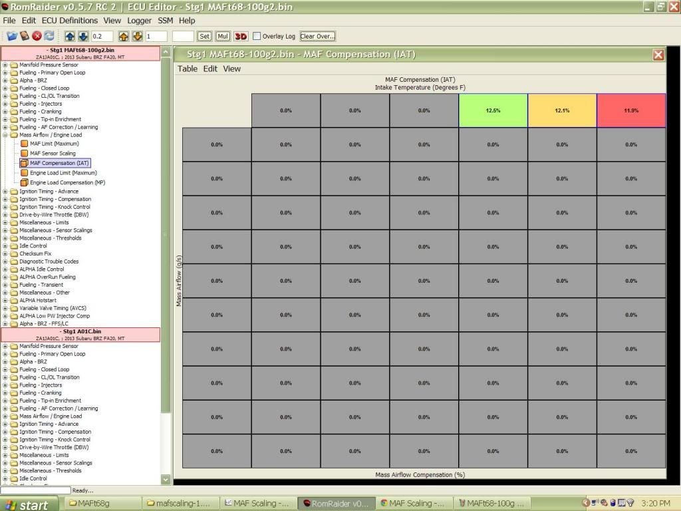Screen dimensions: 681x511
Task: Click the Set value button
Action: (204, 36)
